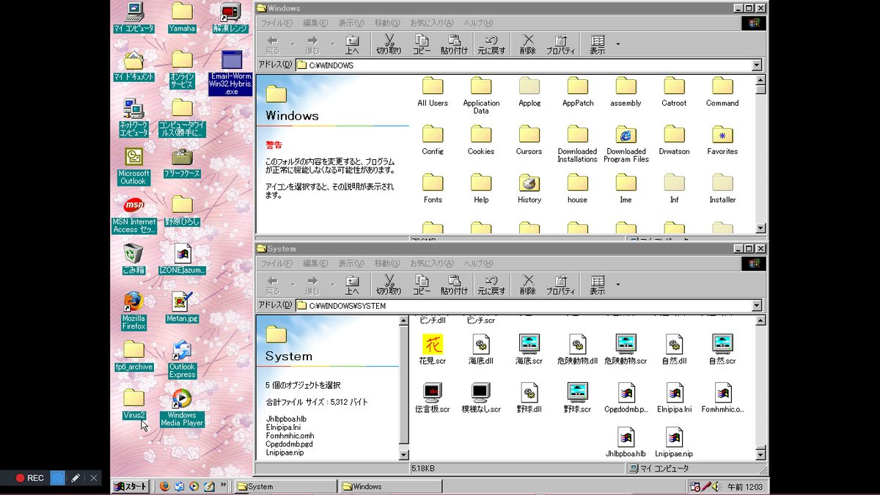This screenshot has width=880, height=495.
Task: Select the Fomhmhic.o... file
Action: click(x=722, y=397)
